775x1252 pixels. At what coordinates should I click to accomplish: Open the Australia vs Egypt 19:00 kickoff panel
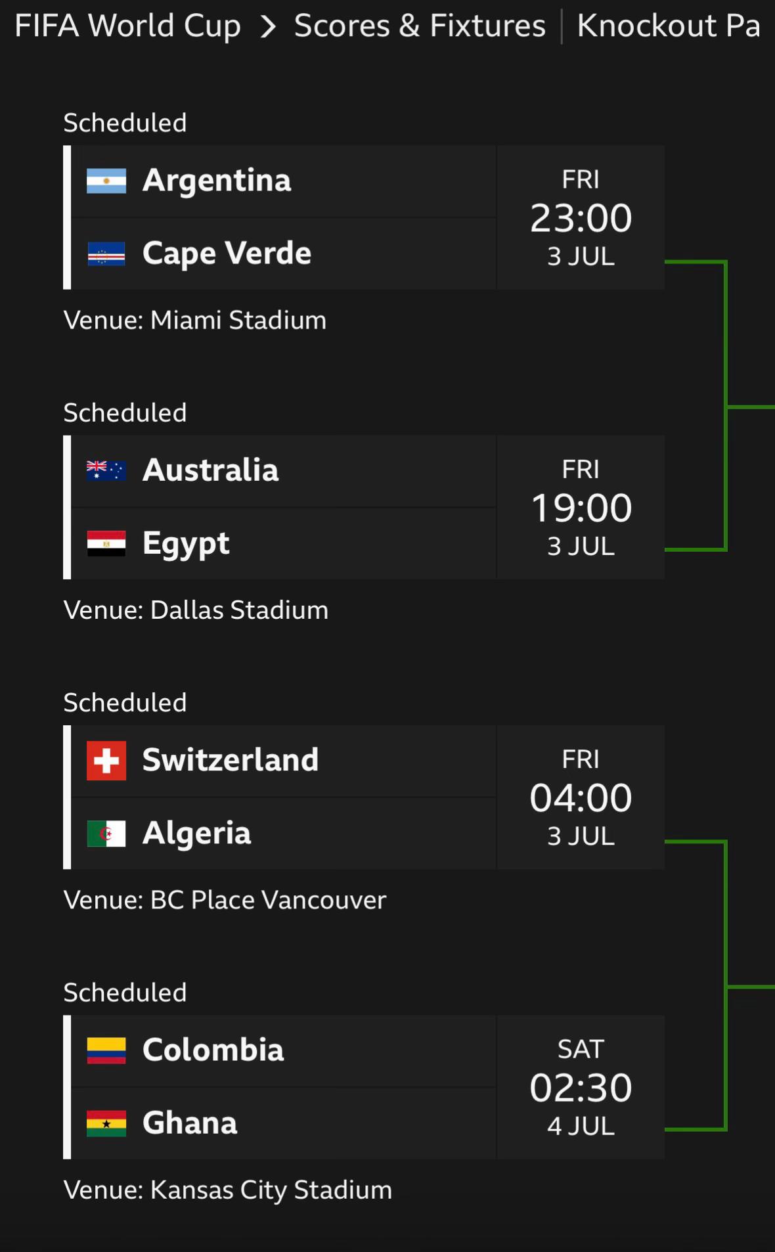click(581, 507)
